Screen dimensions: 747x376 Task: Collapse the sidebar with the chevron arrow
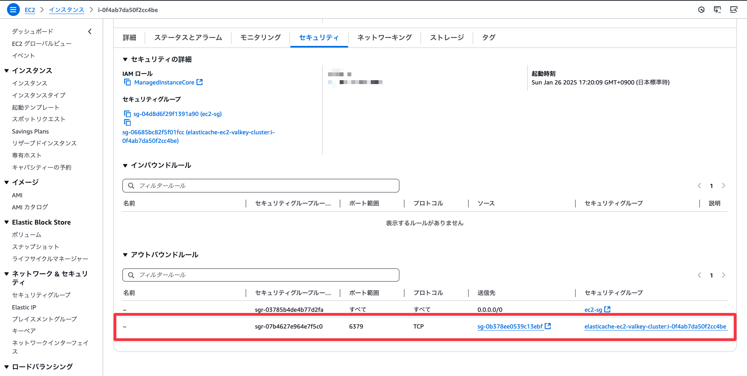90,32
